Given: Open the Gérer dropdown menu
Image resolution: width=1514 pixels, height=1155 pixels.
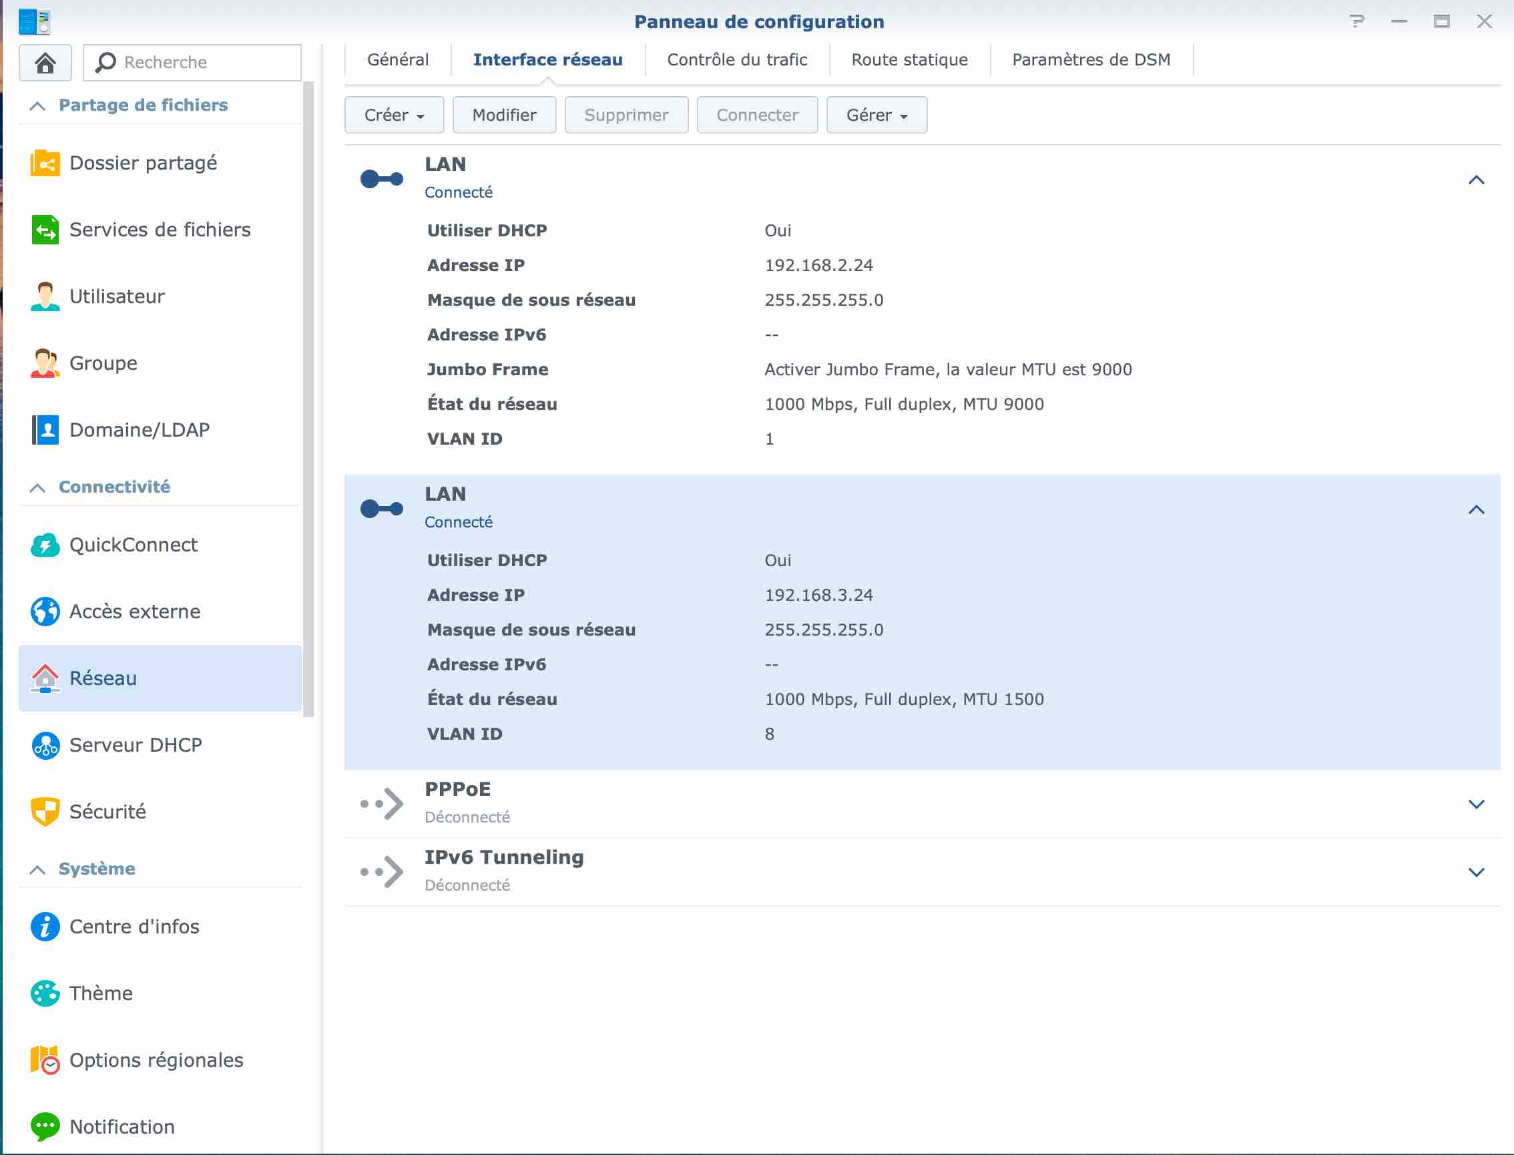Looking at the screenshot, I should click(876, 115).
